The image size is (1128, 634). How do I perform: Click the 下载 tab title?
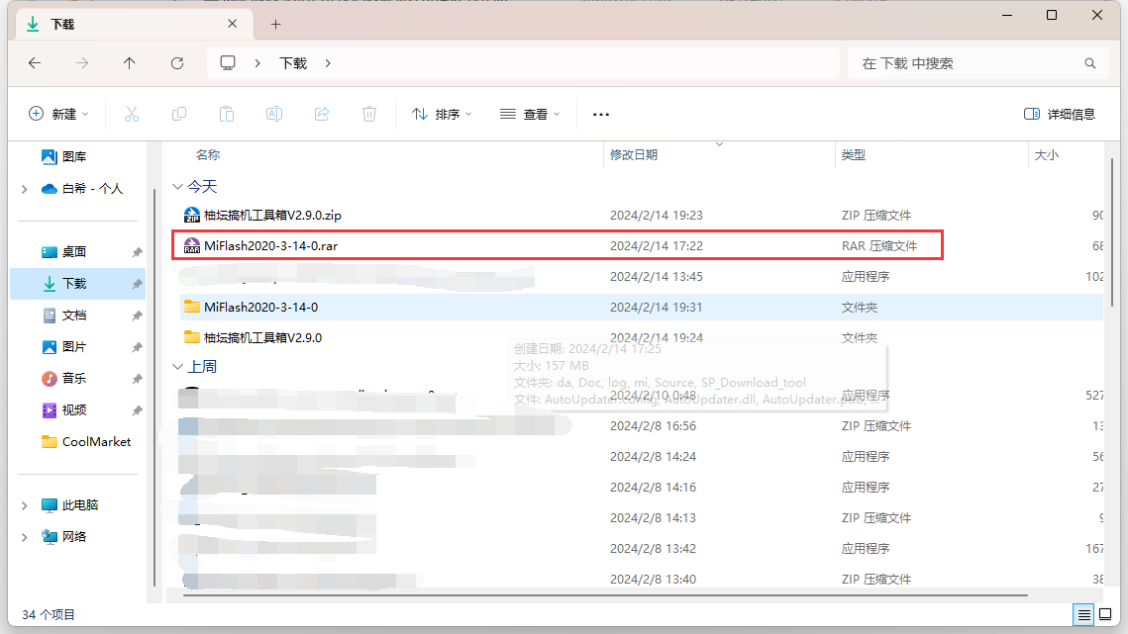coord(62,25)
